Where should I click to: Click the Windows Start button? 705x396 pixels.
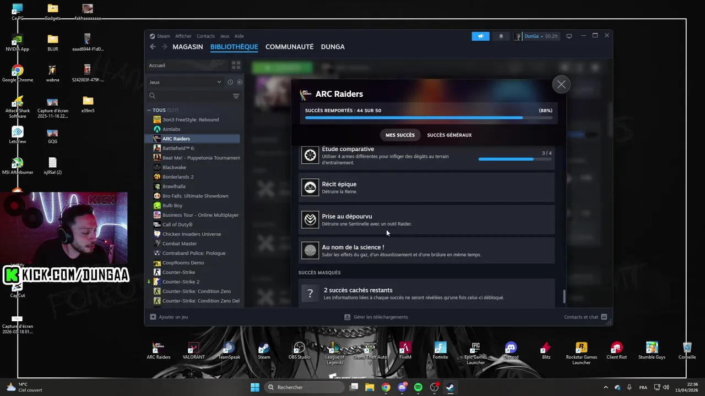tap(254, 387)
